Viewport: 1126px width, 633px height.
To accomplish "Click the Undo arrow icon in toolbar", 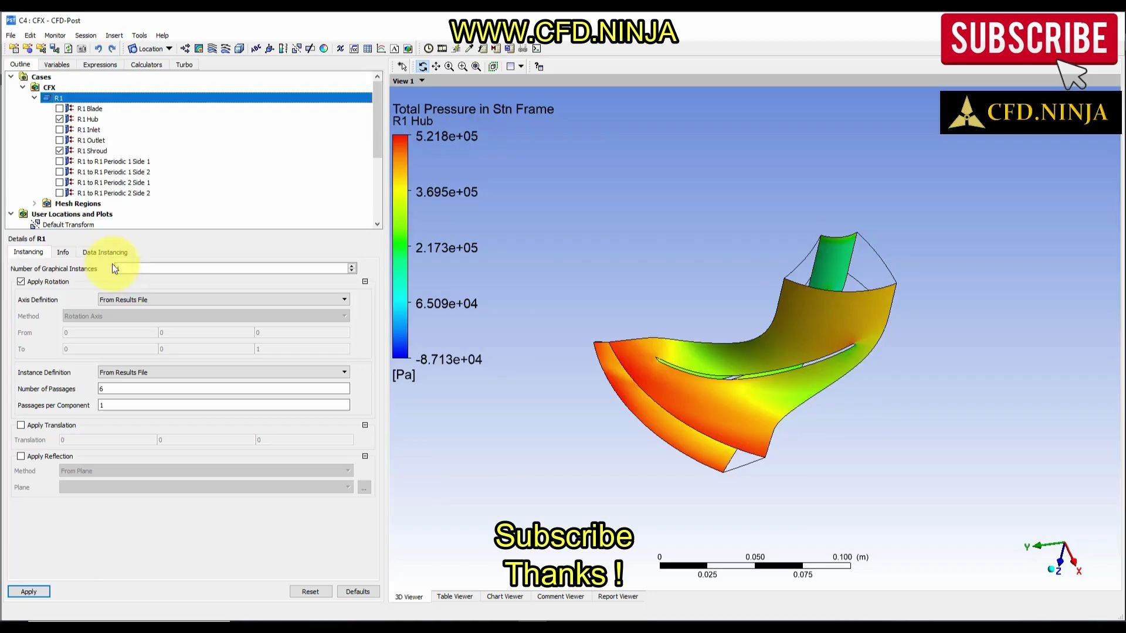I will tap(98, 49).
